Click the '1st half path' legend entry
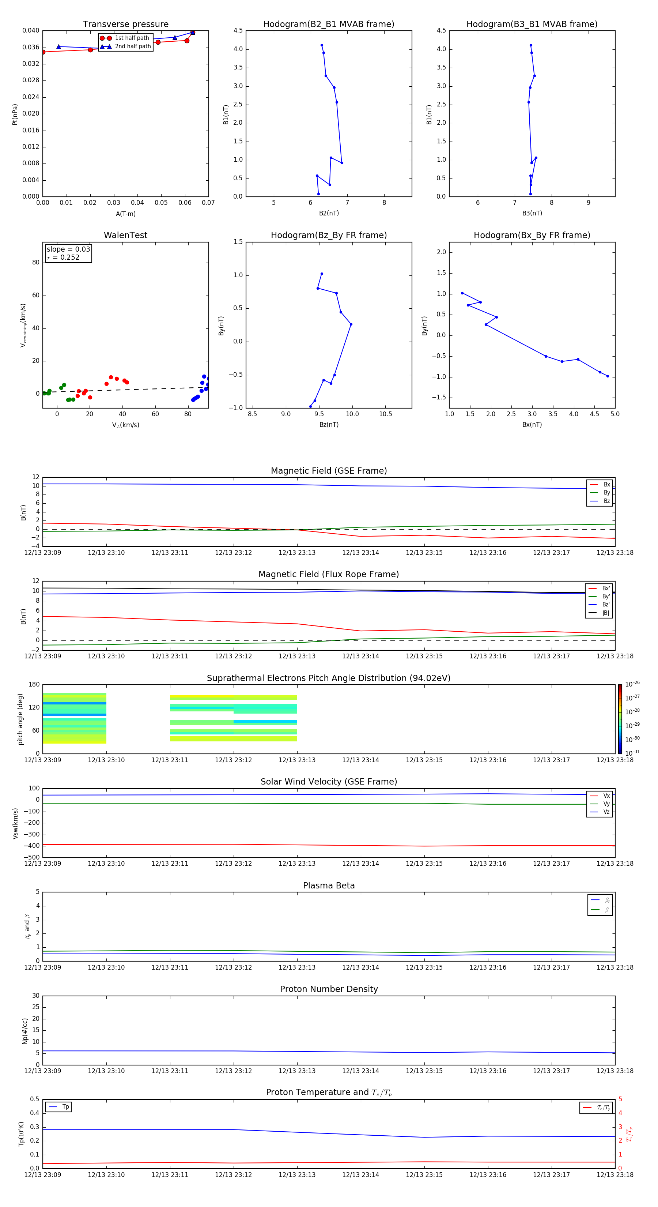Screen dimensions: 658x1207 click(125, 38)
